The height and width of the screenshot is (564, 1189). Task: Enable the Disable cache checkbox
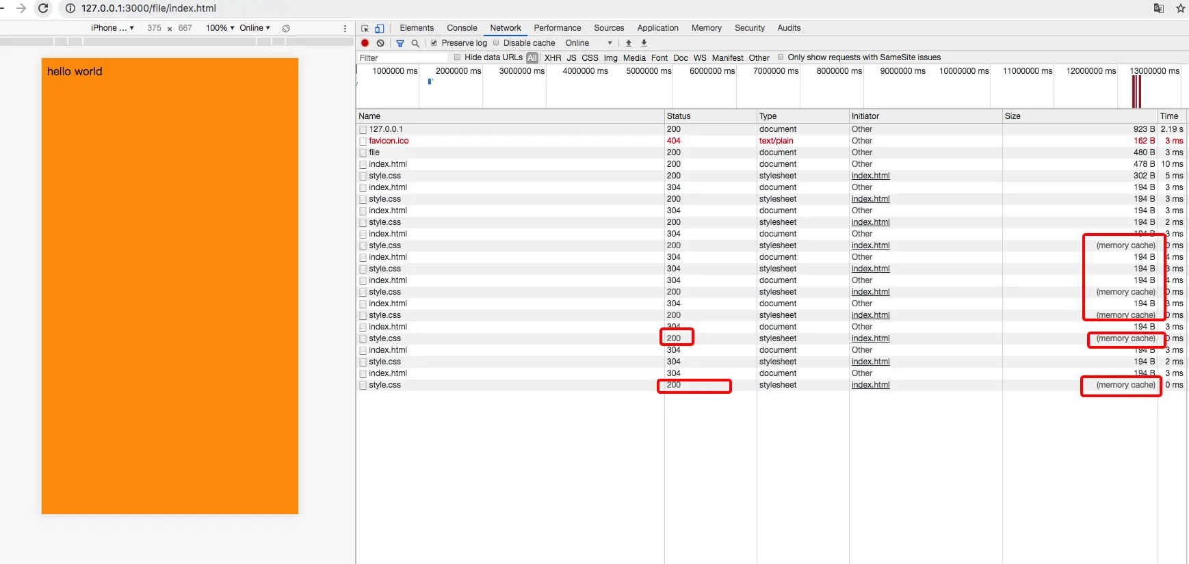(x=497, y=43)
